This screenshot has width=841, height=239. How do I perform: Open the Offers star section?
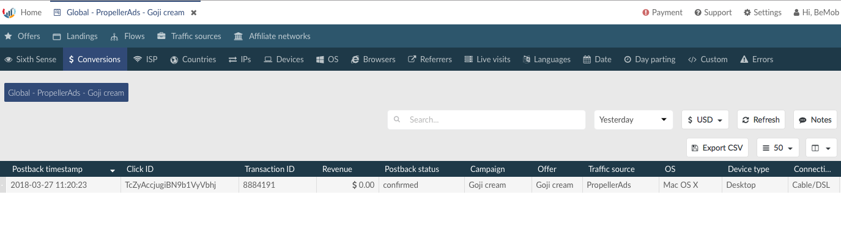[x=23, y=36]
